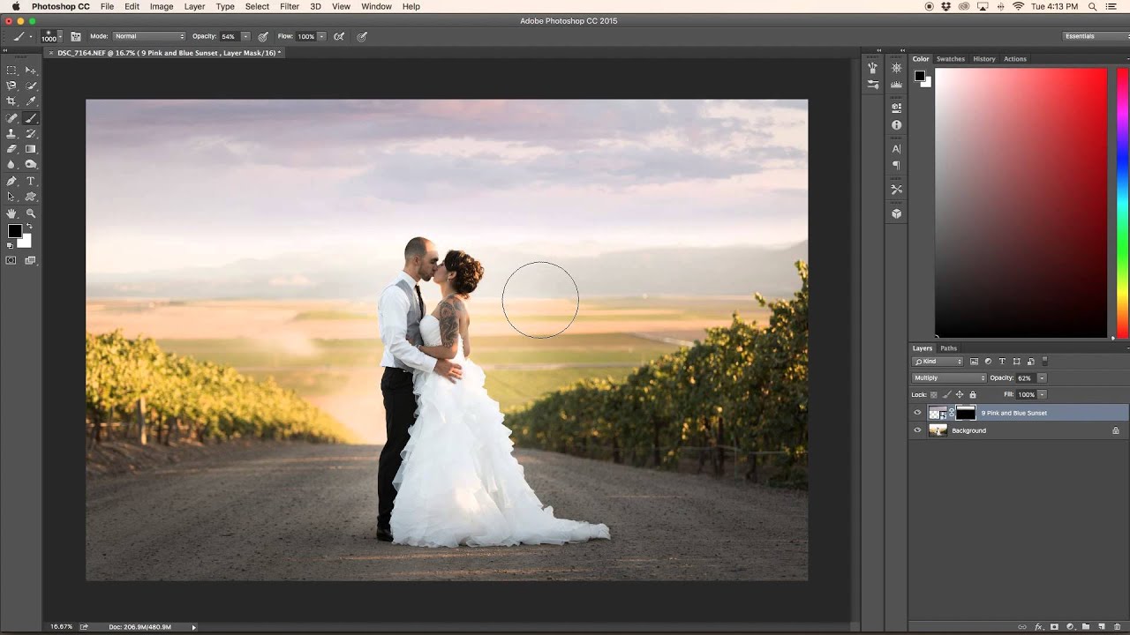Image resolution: width=1130 pixels, height=635 pixels.
Task: Select the Blur tool
Action: pos(11,164)
